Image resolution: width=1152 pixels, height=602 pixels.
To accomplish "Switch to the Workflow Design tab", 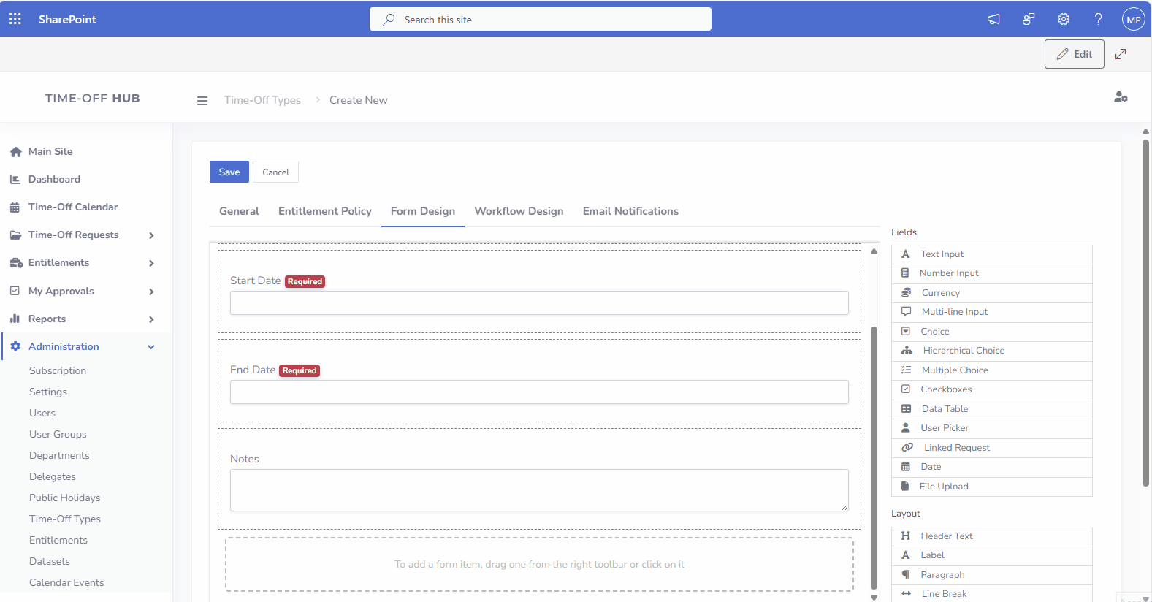I will click(x=519, y=211).
